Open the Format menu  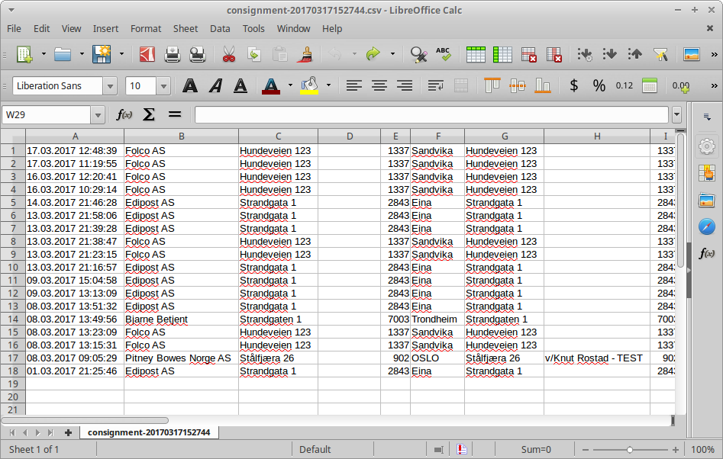(146, 28)
